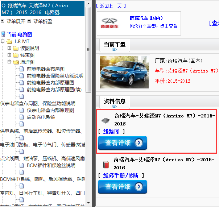Open the 维修手册/诊断 link

click(121, 175)
